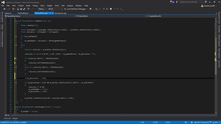Click the navigate backward toolbar icon

(x=4, y=9)
